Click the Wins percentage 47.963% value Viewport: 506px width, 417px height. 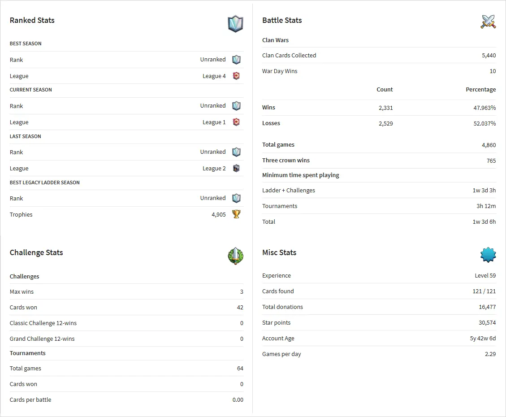484,108
